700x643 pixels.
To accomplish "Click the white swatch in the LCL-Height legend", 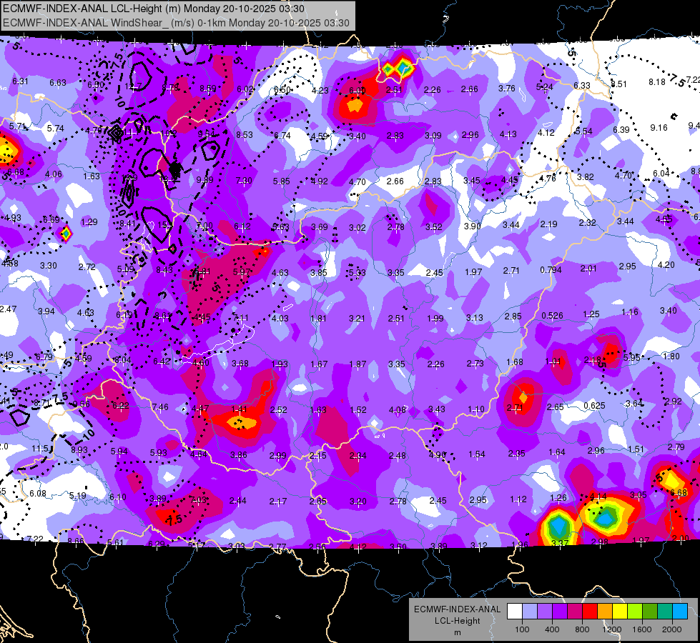I will point(515,612).
